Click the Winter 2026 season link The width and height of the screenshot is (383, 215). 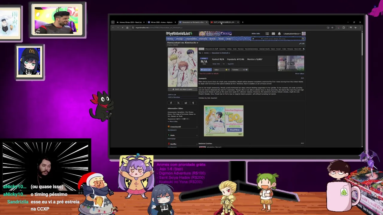(216, 64)
